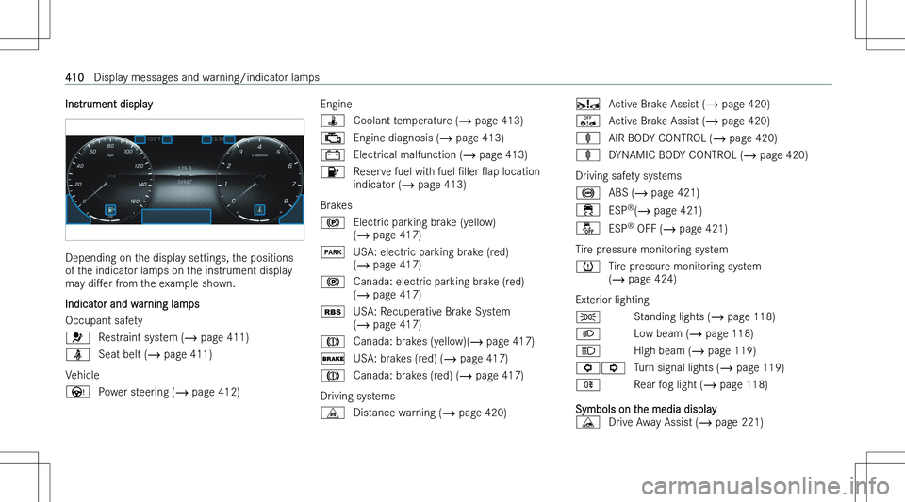905x502 pixels.
Task: Open Electrical malfunction page 413 reference
Action: [x=494, y=155]
